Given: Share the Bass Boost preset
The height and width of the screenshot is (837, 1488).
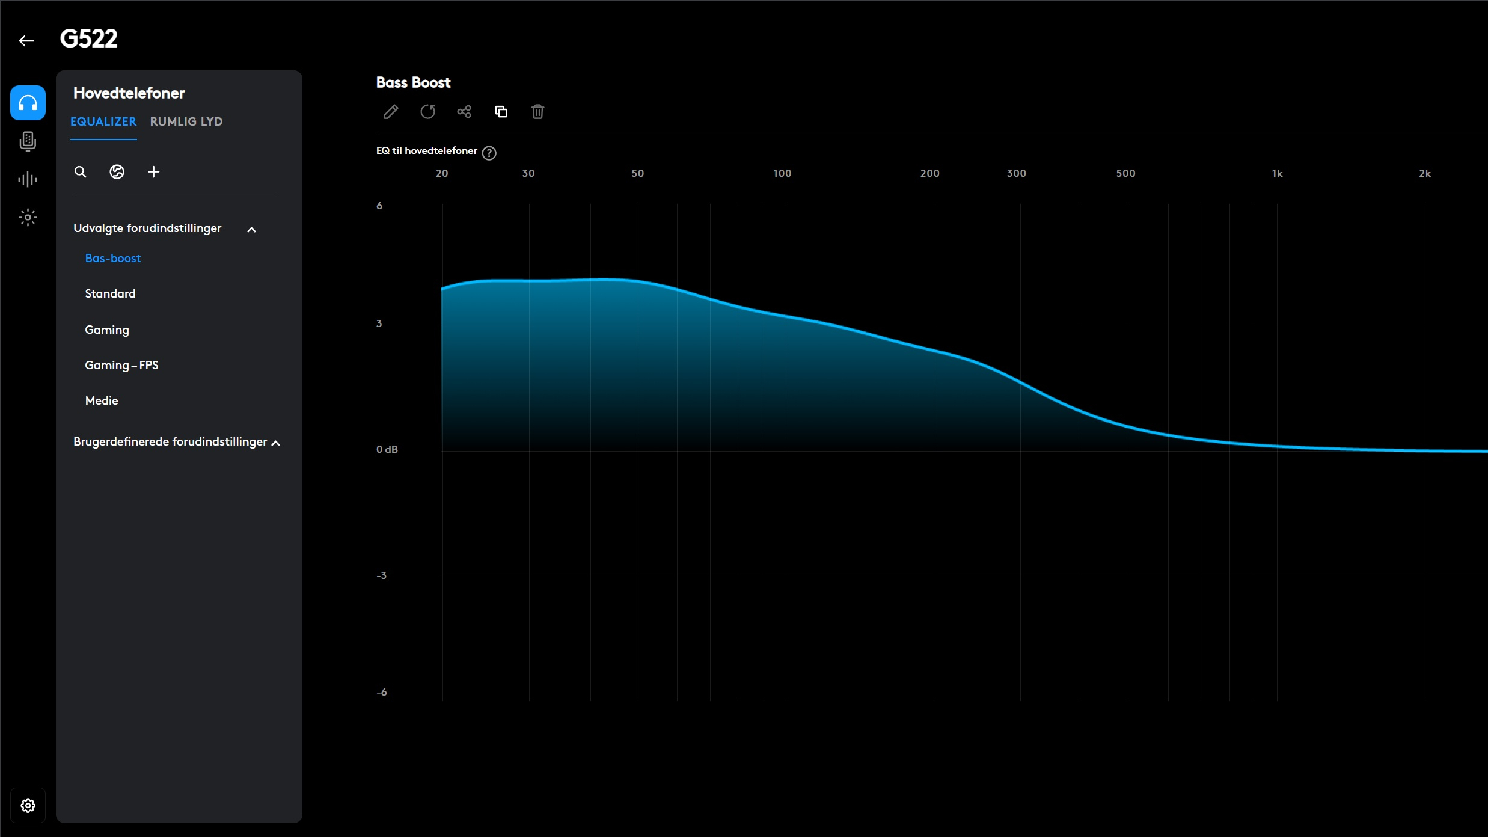Looking at the screenshot, I should (x=464, y=112).
